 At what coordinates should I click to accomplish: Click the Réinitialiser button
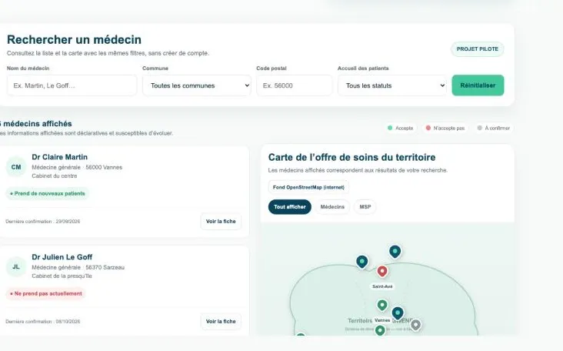(478, 85)
